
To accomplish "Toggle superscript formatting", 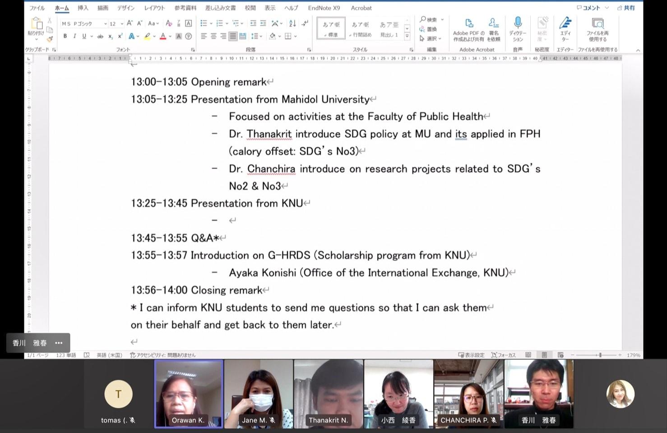I will (120, 36).
